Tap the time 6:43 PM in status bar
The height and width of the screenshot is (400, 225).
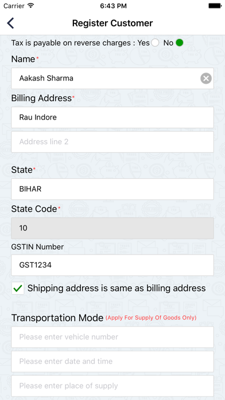pos(113,6)
